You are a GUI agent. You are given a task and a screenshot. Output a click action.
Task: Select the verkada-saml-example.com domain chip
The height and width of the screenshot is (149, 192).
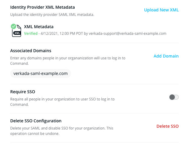41,73
